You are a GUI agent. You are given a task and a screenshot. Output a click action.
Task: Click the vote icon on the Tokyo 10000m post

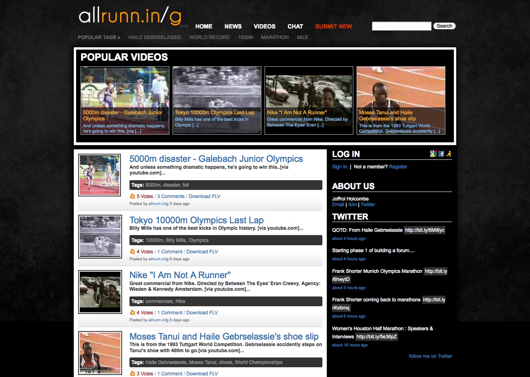(132, 251)
